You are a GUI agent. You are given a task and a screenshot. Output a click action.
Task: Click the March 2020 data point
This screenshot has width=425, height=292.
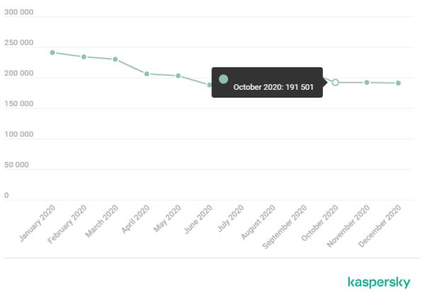coord(115,59)
